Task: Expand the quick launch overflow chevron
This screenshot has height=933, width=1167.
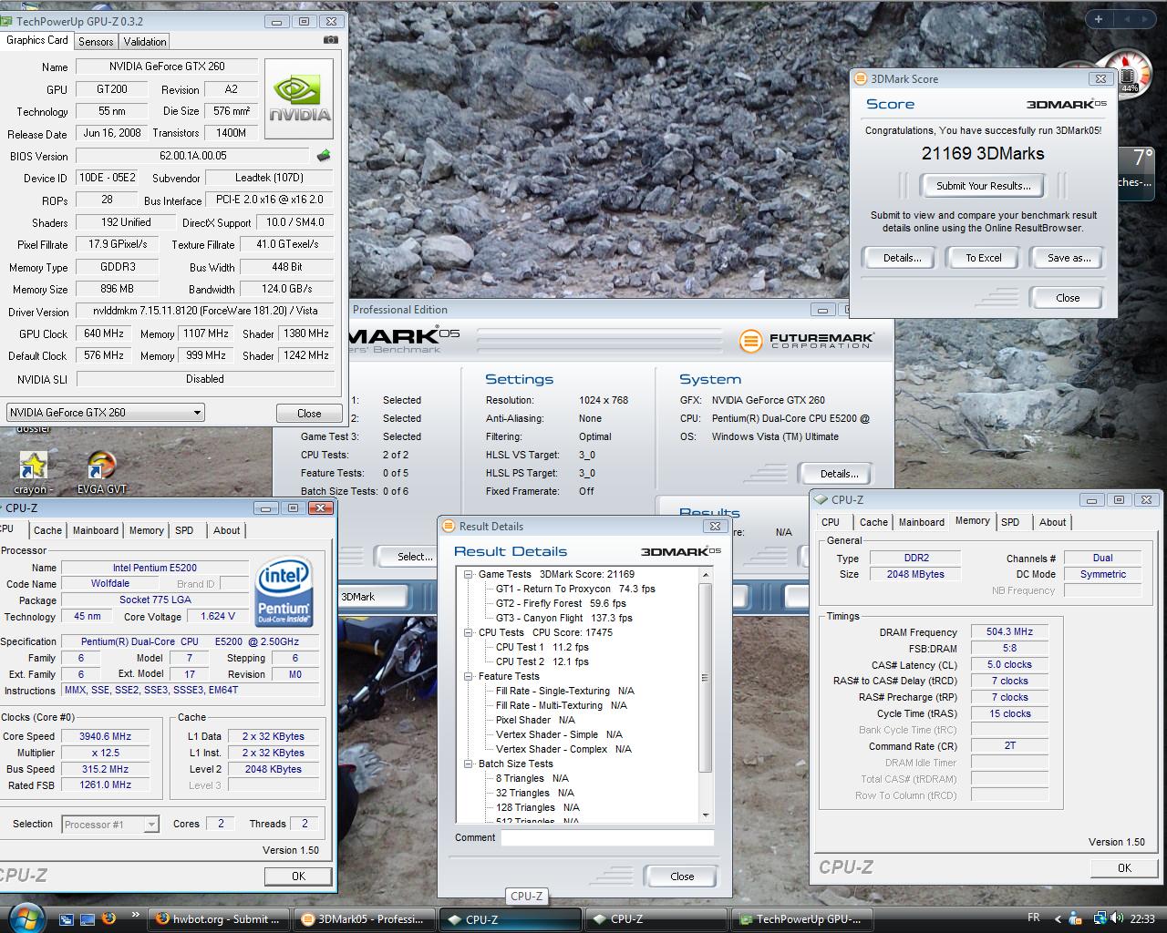Action: (136, 914)
